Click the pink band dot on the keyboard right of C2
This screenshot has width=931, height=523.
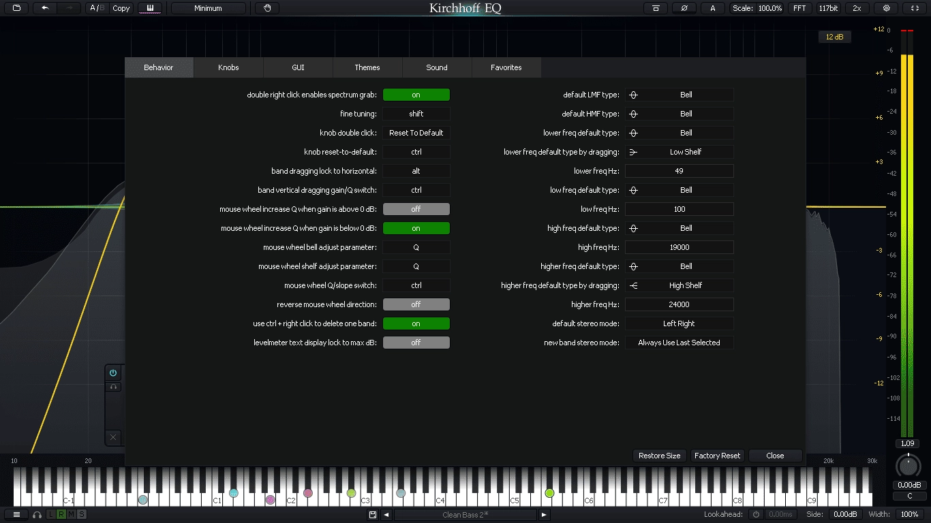coord(308,493)
